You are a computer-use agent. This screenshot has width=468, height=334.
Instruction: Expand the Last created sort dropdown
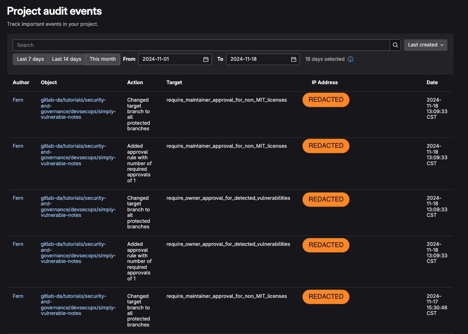point(425,45)
